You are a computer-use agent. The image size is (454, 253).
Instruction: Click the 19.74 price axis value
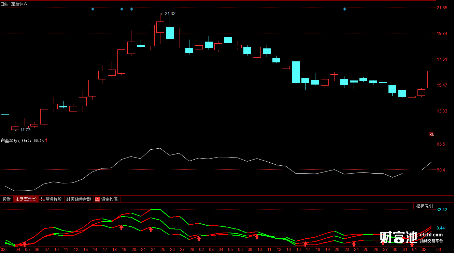coord(442,33)
